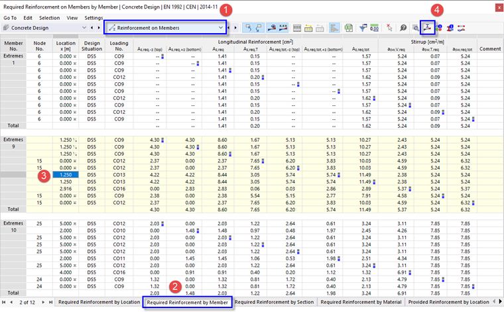
Task: Open the Required Reinforcement by Material tab
Action: 362,302
